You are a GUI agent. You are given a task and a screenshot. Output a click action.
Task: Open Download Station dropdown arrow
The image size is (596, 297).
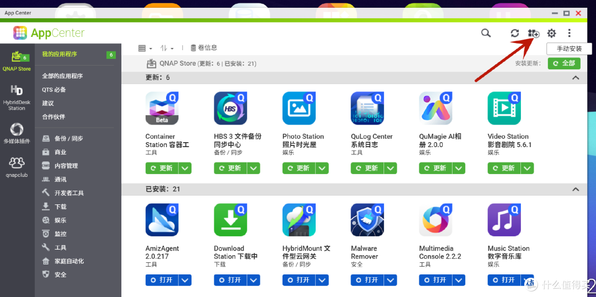click(x=253, y=280)
